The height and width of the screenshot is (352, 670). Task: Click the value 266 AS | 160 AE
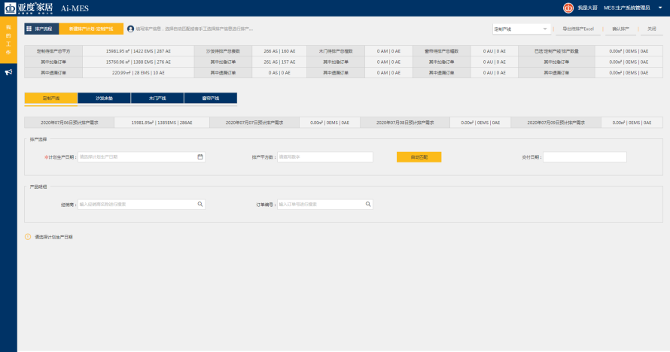pos(279,51)
